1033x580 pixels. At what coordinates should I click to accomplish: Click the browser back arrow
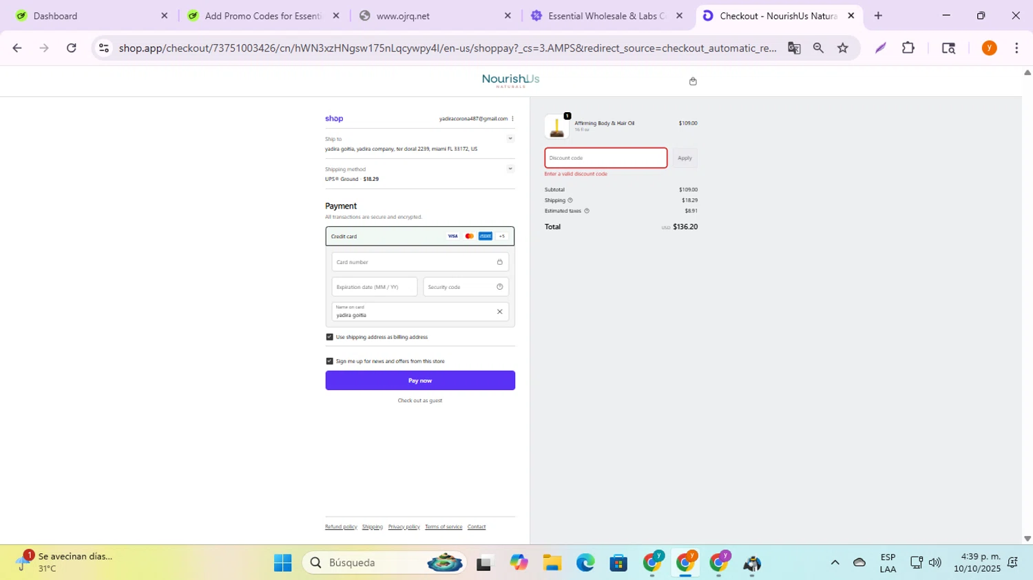[x=17, y=48]
